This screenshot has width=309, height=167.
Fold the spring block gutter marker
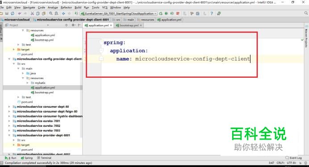tap(101, 42)
